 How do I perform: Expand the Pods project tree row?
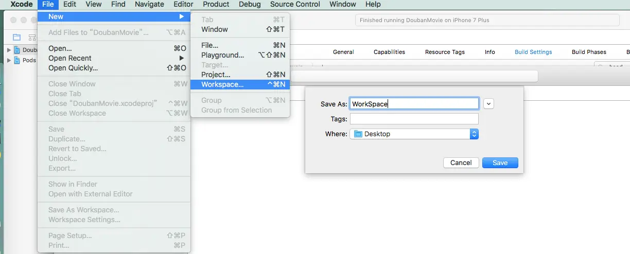[x=9, y=60]
